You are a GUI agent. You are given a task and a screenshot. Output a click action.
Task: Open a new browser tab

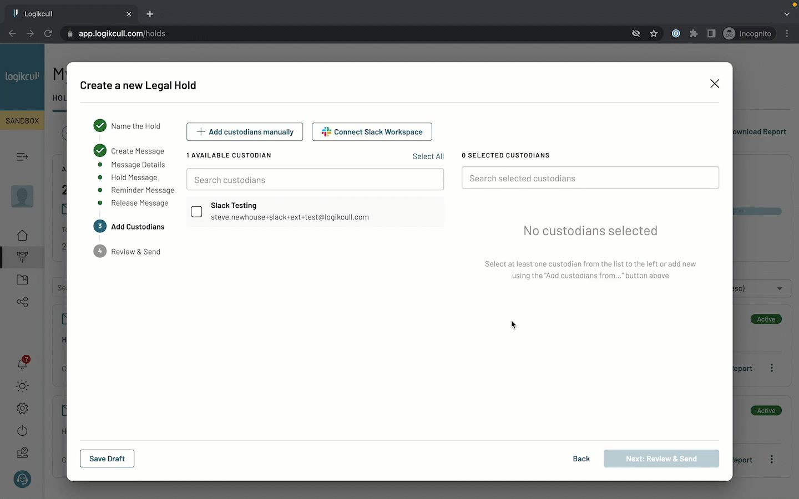pyautogui.click(x=150, y=14)
